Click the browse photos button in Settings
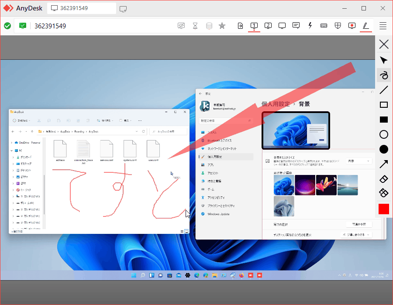393x305 pixels. pos(359,224)
